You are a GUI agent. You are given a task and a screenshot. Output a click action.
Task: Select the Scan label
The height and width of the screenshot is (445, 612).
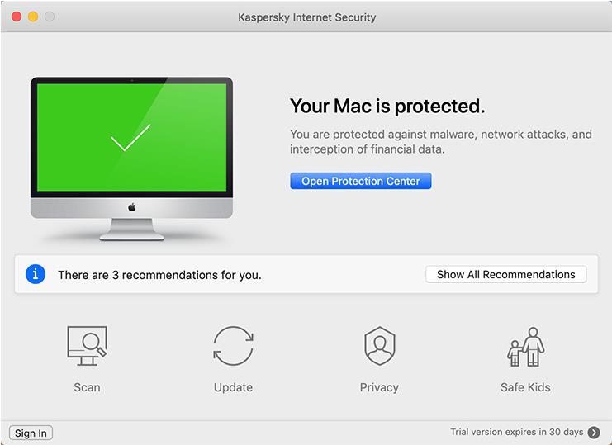(x=87, y=387)
